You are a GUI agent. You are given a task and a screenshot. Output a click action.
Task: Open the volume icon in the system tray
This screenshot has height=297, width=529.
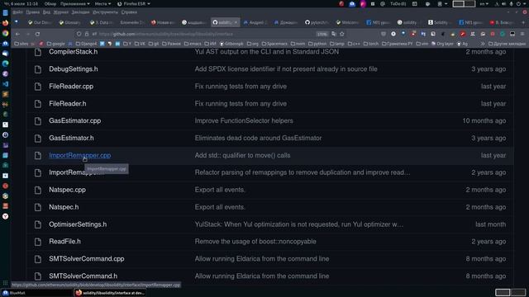point(503,3)
